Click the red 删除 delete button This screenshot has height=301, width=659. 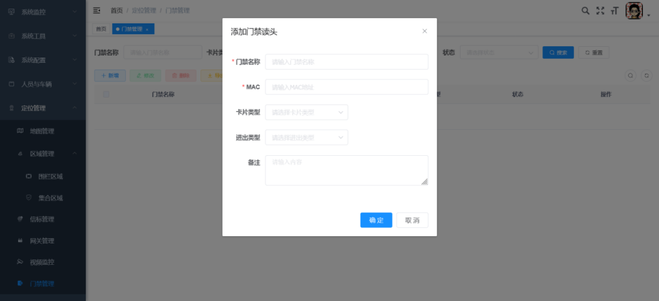point(181,76)
